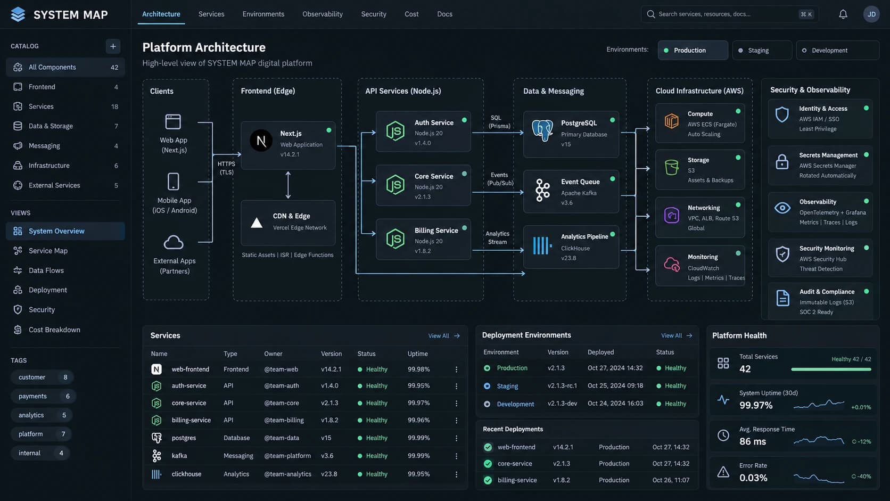Viewport: 890px width, 501px height.
Task: Click the SYSTEM MAP layers logo icon
Action: coord(18,14)
